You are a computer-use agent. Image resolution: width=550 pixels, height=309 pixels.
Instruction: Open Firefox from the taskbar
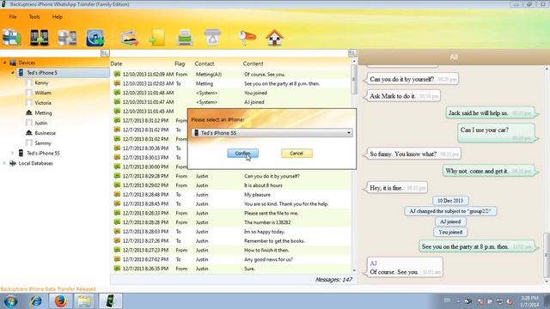[x=60, y=301]
